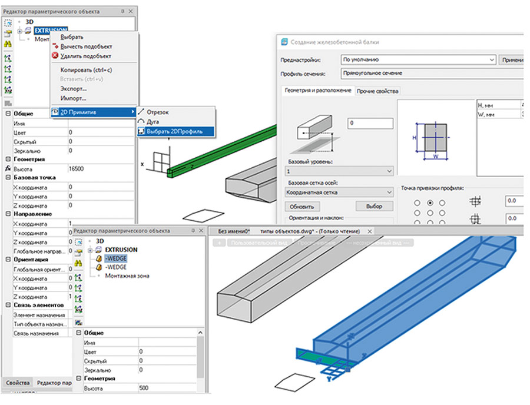This screenshot has height=405, width=530.
Task: Click the line segment icon next to 'Отрезок'
Action: coord(141,111)
